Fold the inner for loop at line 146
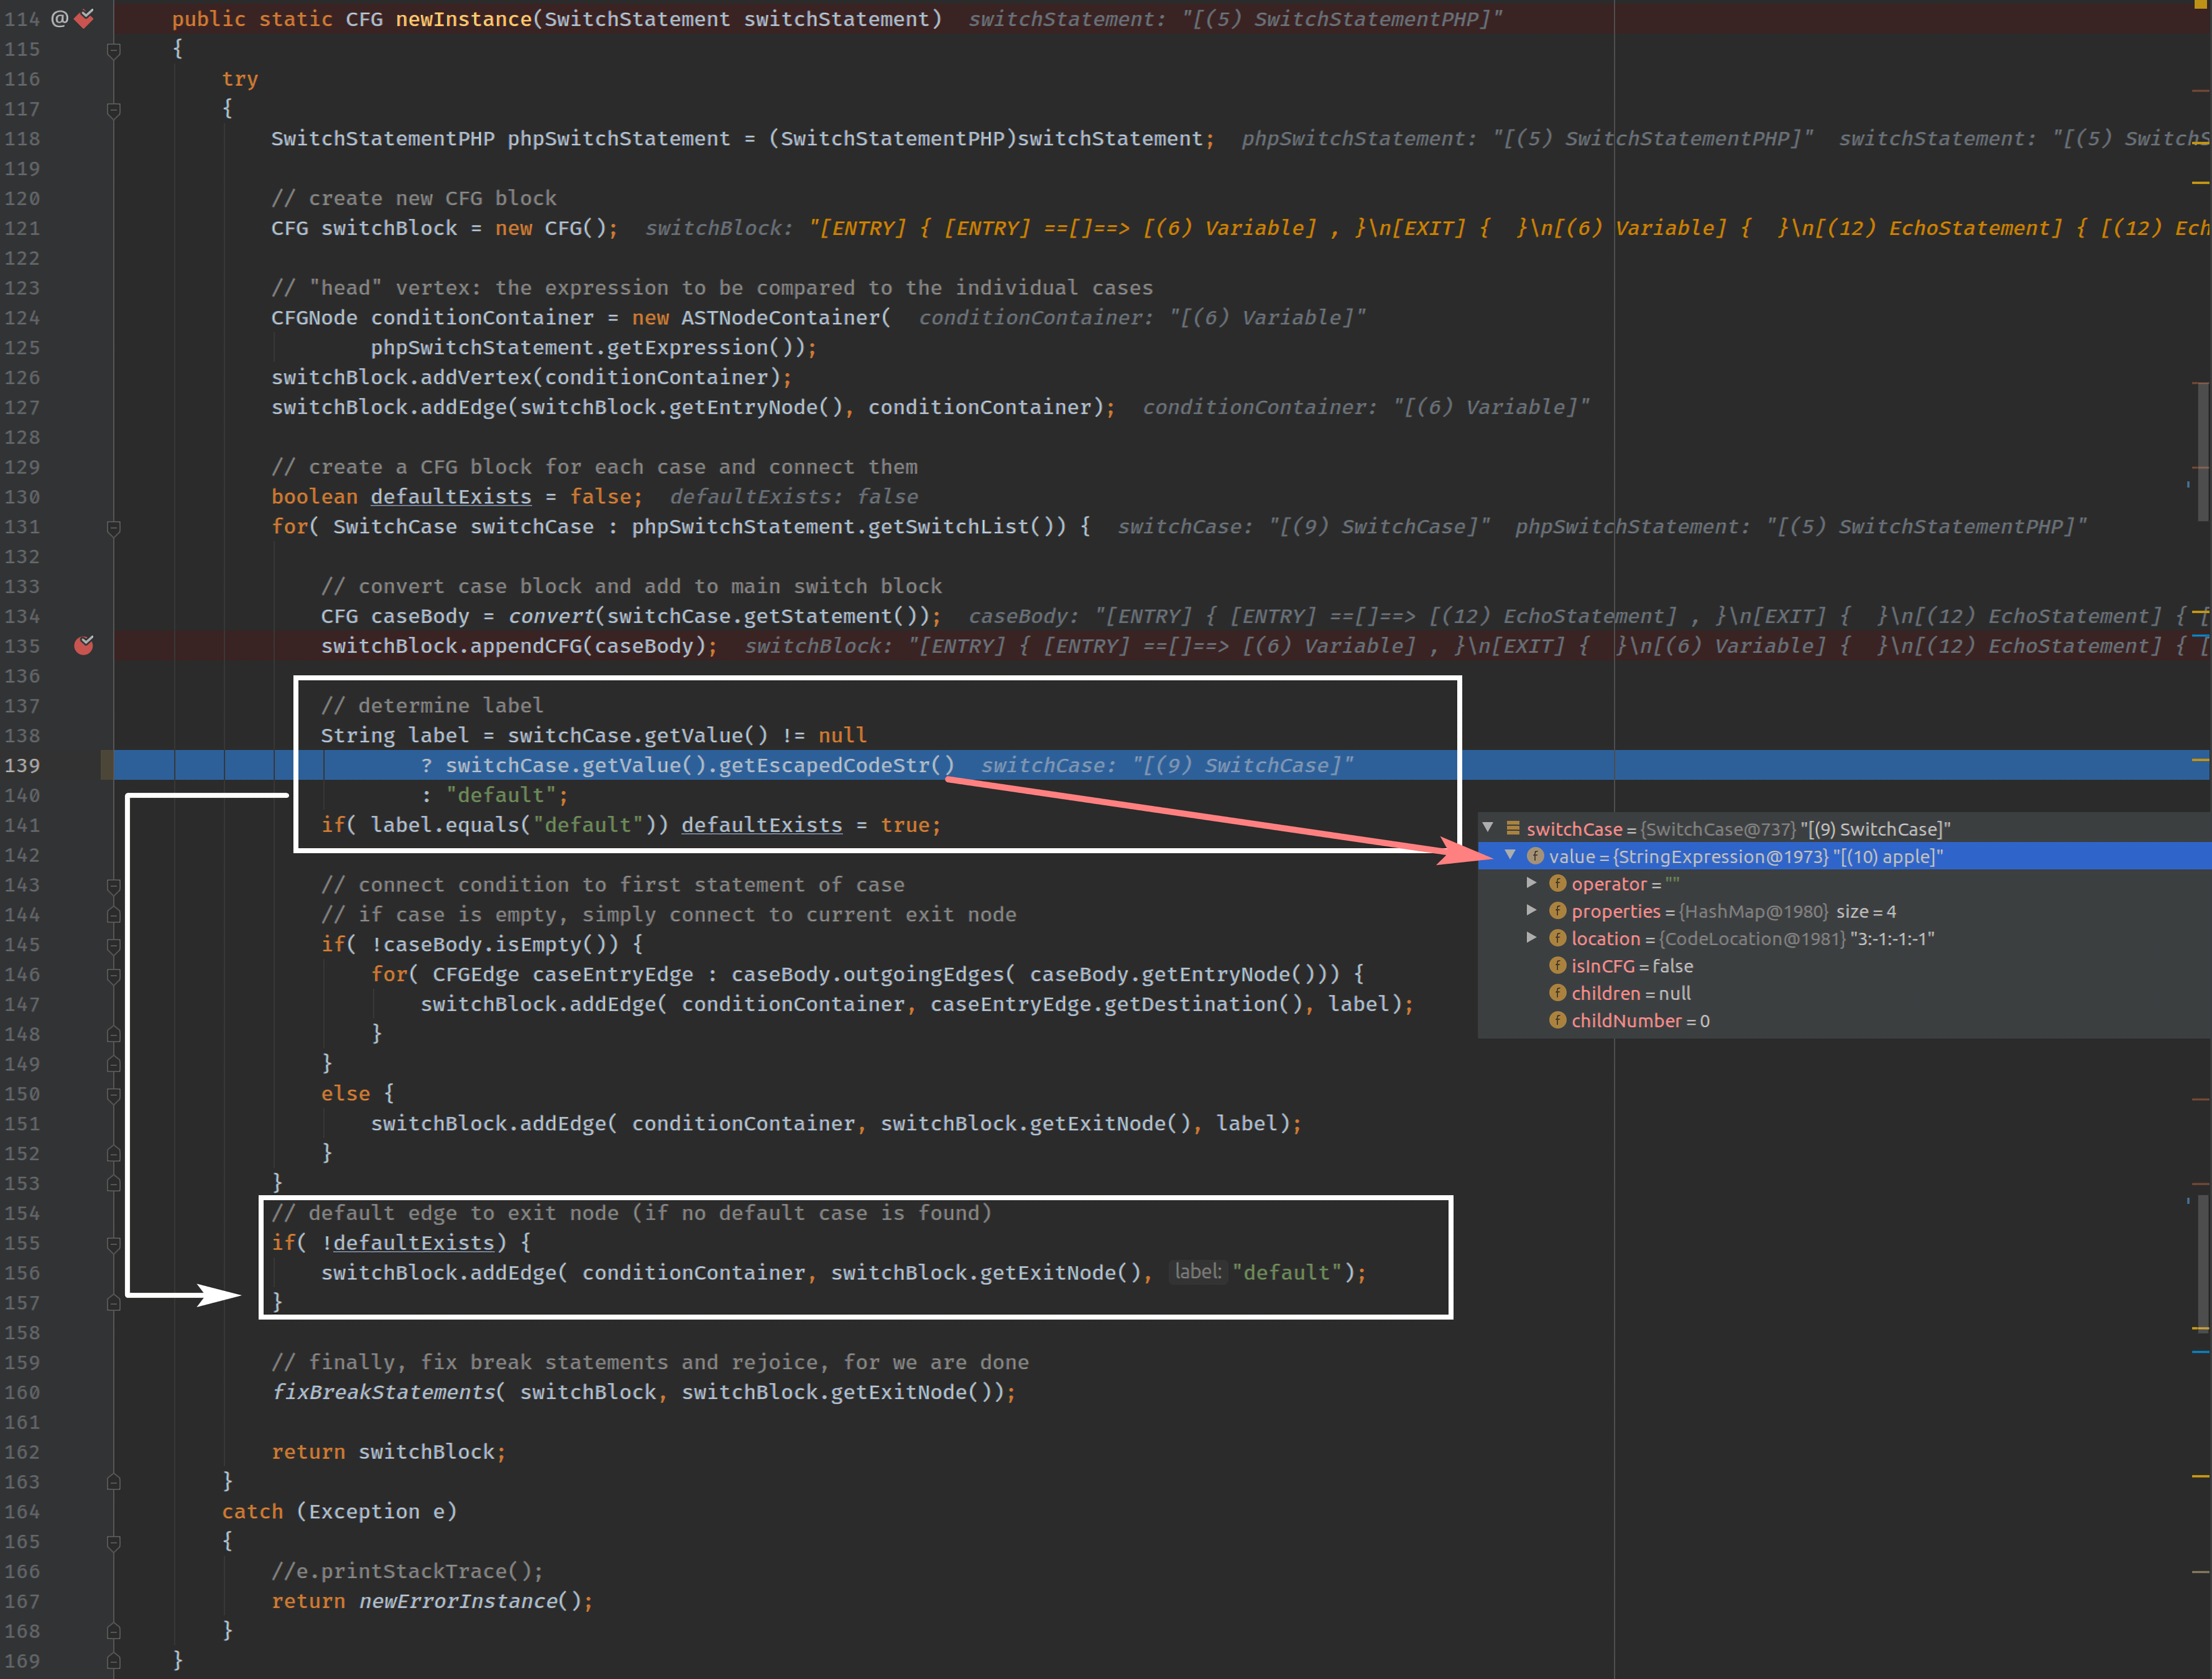The image size is (2212, 1679). click(114, 976)
